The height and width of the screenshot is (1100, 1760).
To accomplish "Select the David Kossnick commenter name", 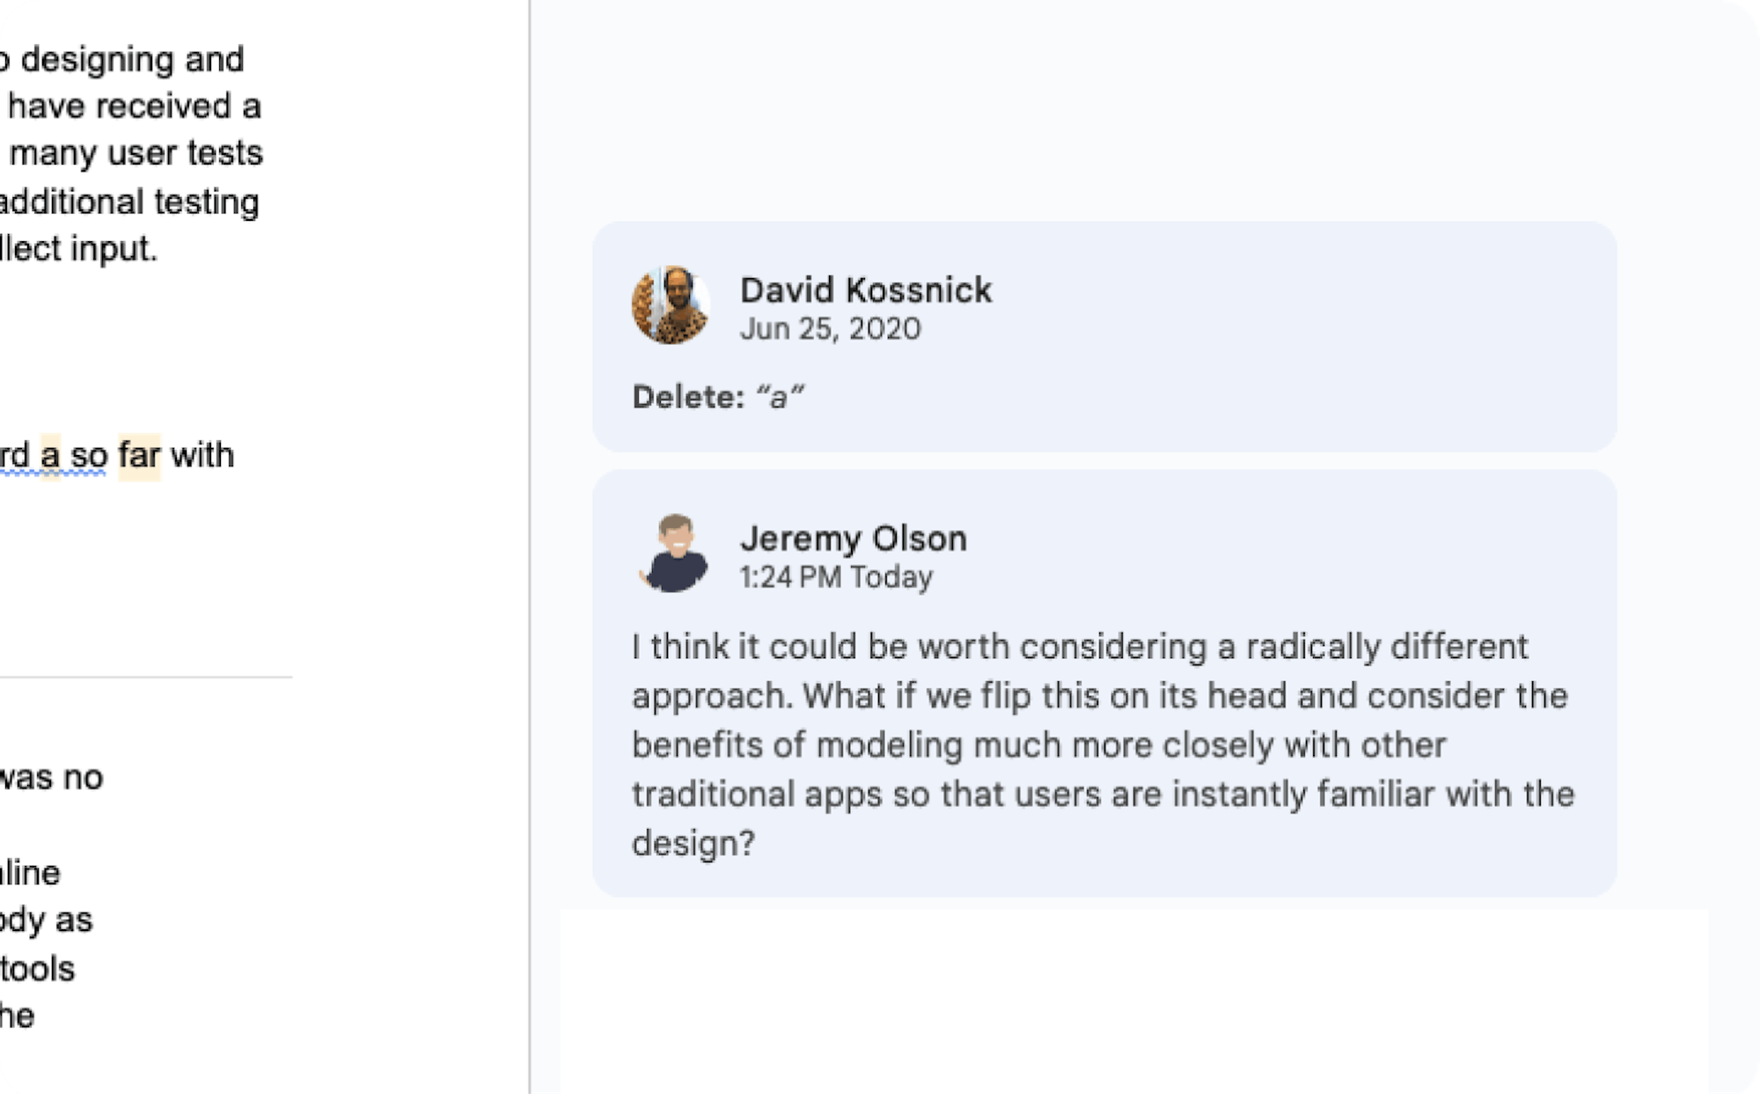I will (x=865, y=290).
